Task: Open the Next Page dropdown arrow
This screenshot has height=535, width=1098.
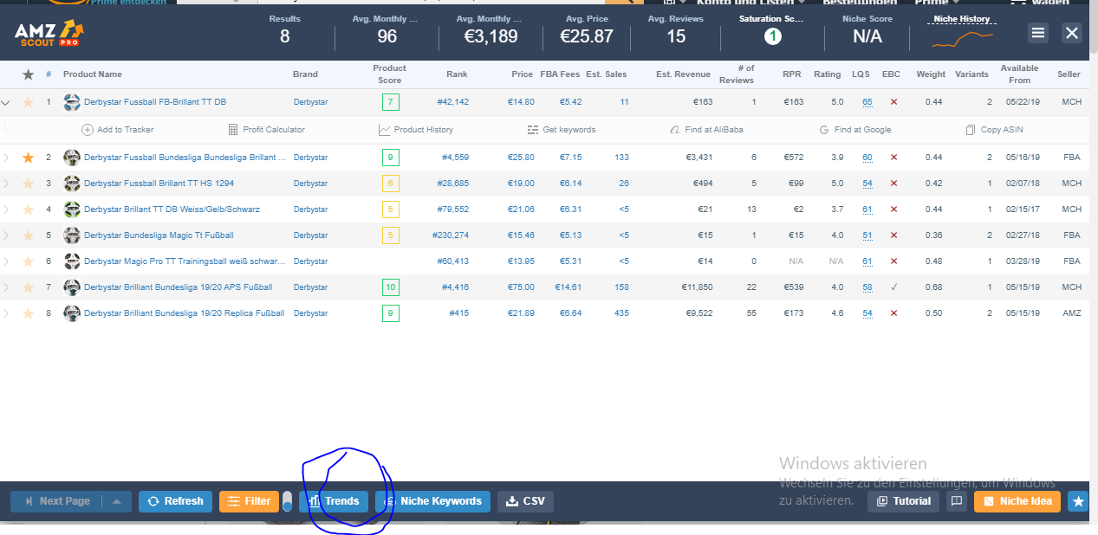Action: (x=117, y=501)
